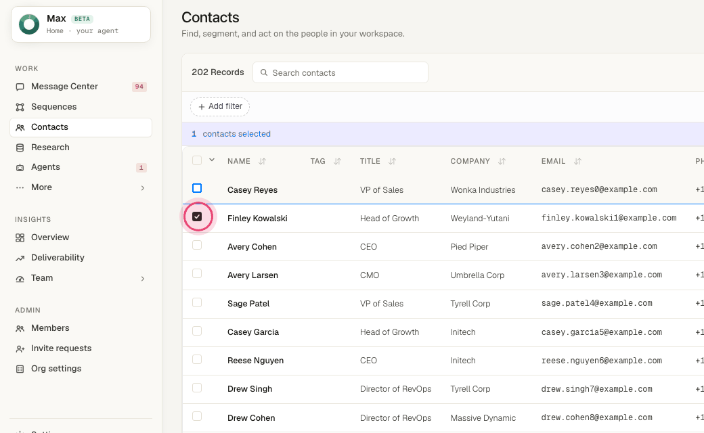
Task: Navigate to Deliverability insights
Action: [x=81, y=258]
